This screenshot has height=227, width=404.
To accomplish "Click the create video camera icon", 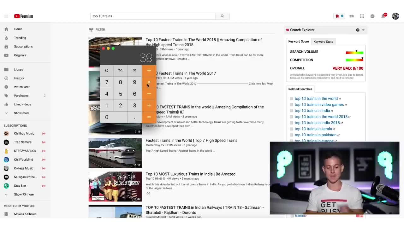I will (x=352, y=16).
